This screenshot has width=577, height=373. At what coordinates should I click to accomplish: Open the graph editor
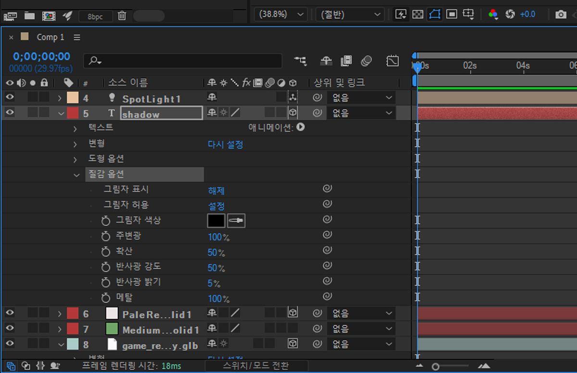(x=392, y=61)
